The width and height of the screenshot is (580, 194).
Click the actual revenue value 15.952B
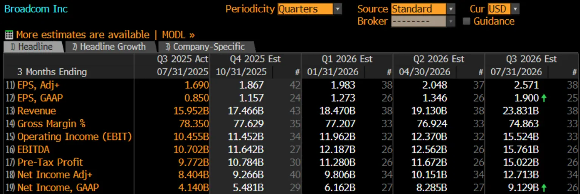click(x=191, y=111)
